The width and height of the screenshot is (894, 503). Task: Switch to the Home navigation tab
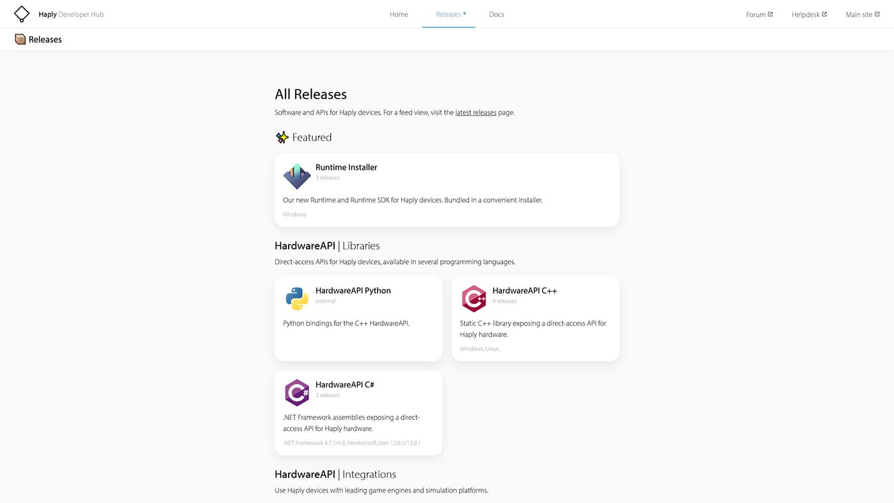pos(398,14)
